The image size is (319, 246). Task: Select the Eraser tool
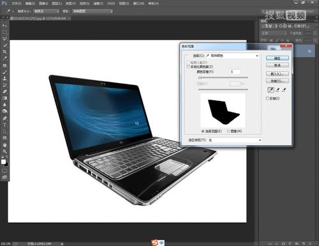4,91
